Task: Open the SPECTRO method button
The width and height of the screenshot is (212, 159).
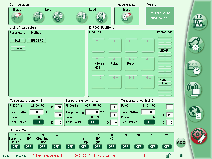Action: 36,41
